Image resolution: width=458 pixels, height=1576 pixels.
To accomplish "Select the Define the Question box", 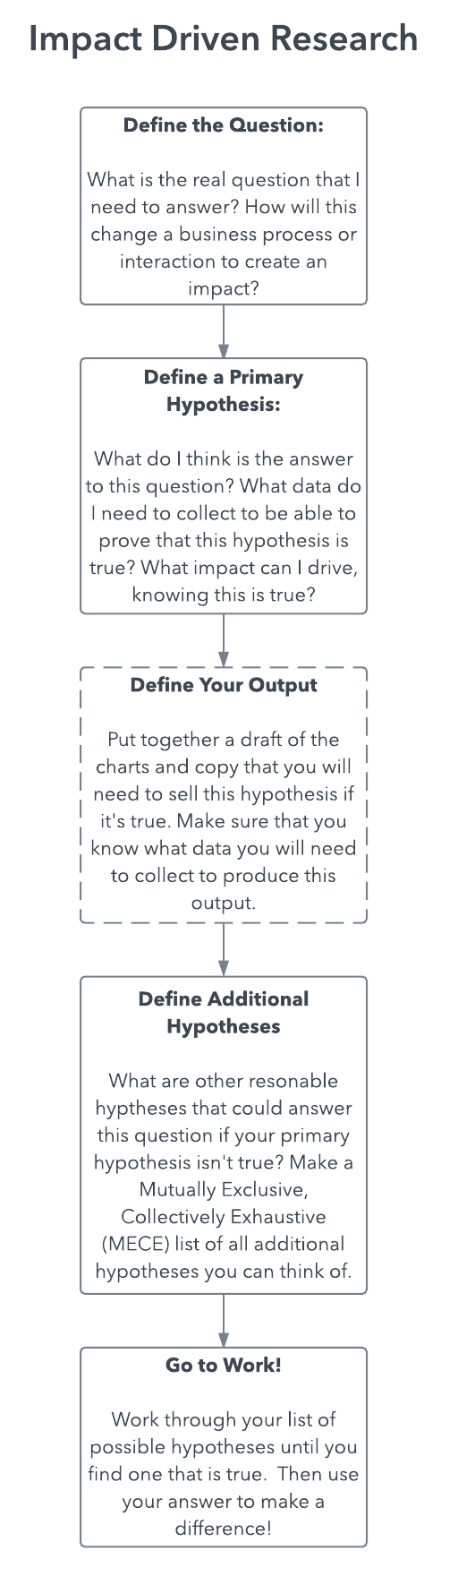I will click(224, 206).
